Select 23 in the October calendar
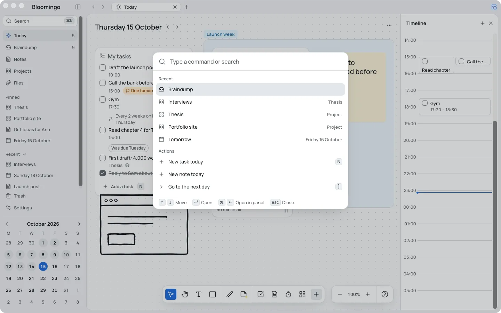501x313 pixels. [55, 278]
